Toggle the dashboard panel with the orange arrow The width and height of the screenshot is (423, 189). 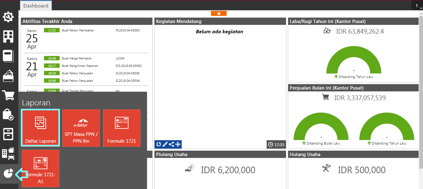(219, 13)
